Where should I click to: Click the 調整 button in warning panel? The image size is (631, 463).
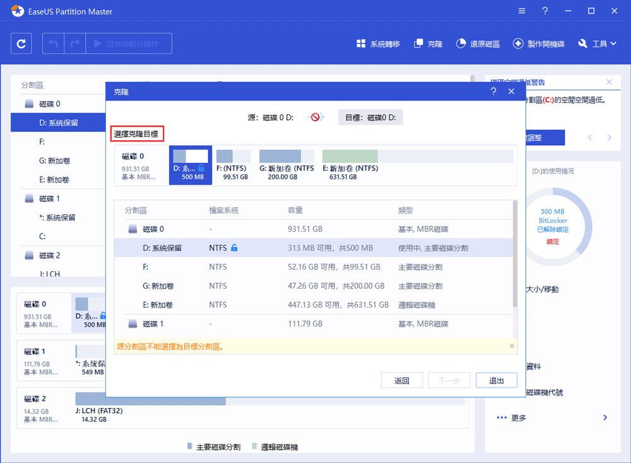[547, 138]
